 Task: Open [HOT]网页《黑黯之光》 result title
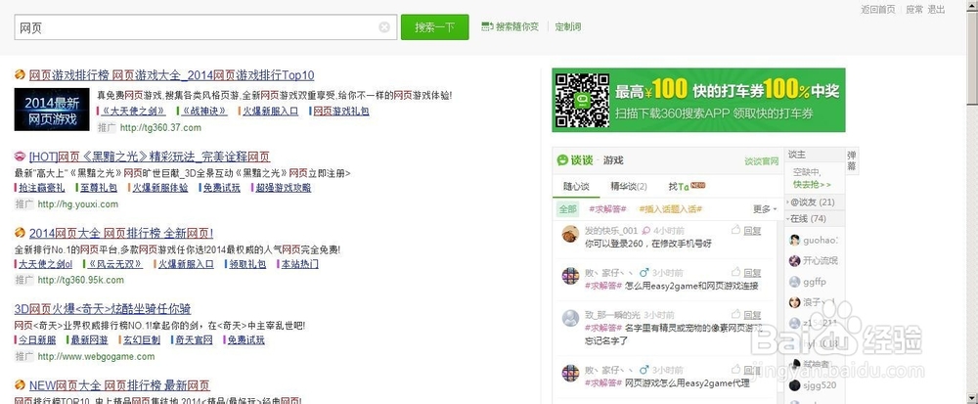click(150, 157)
